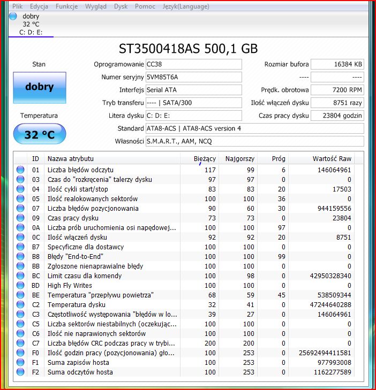The height and width of the screenshot is (390, 376).
Task: Click status orb for attribute 03
Action: point(20,179)
